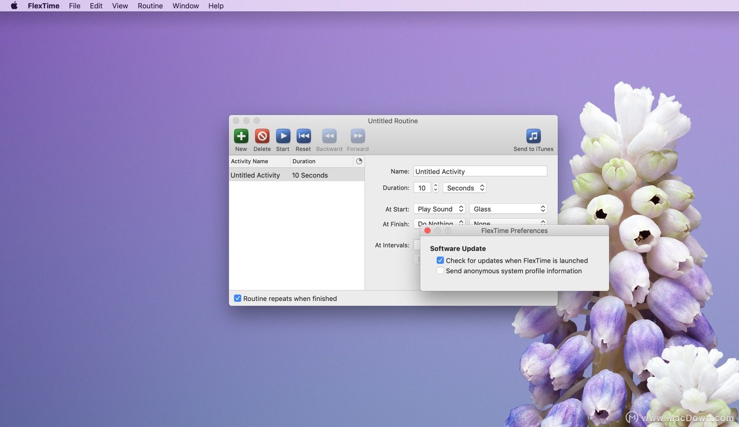
Task: Click the FlexTime Preferences title bar
Action: 515,230
